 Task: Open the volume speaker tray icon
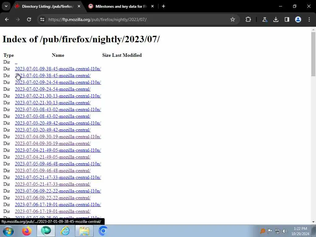click(x=285, y=231)
